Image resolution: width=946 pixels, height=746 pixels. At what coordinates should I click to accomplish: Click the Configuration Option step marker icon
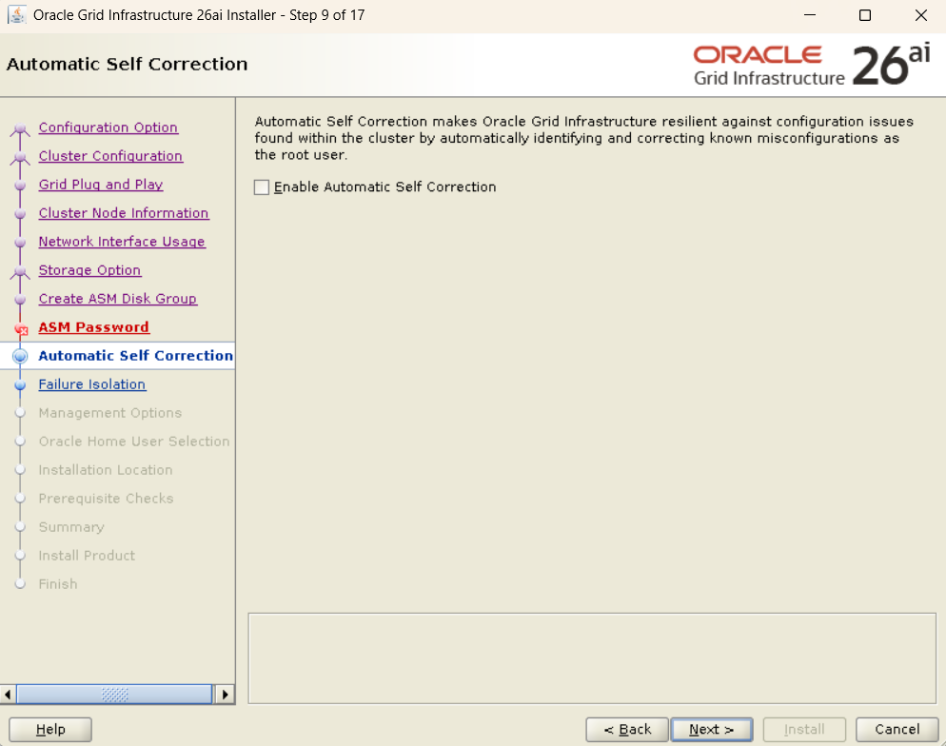coord(21,129)
